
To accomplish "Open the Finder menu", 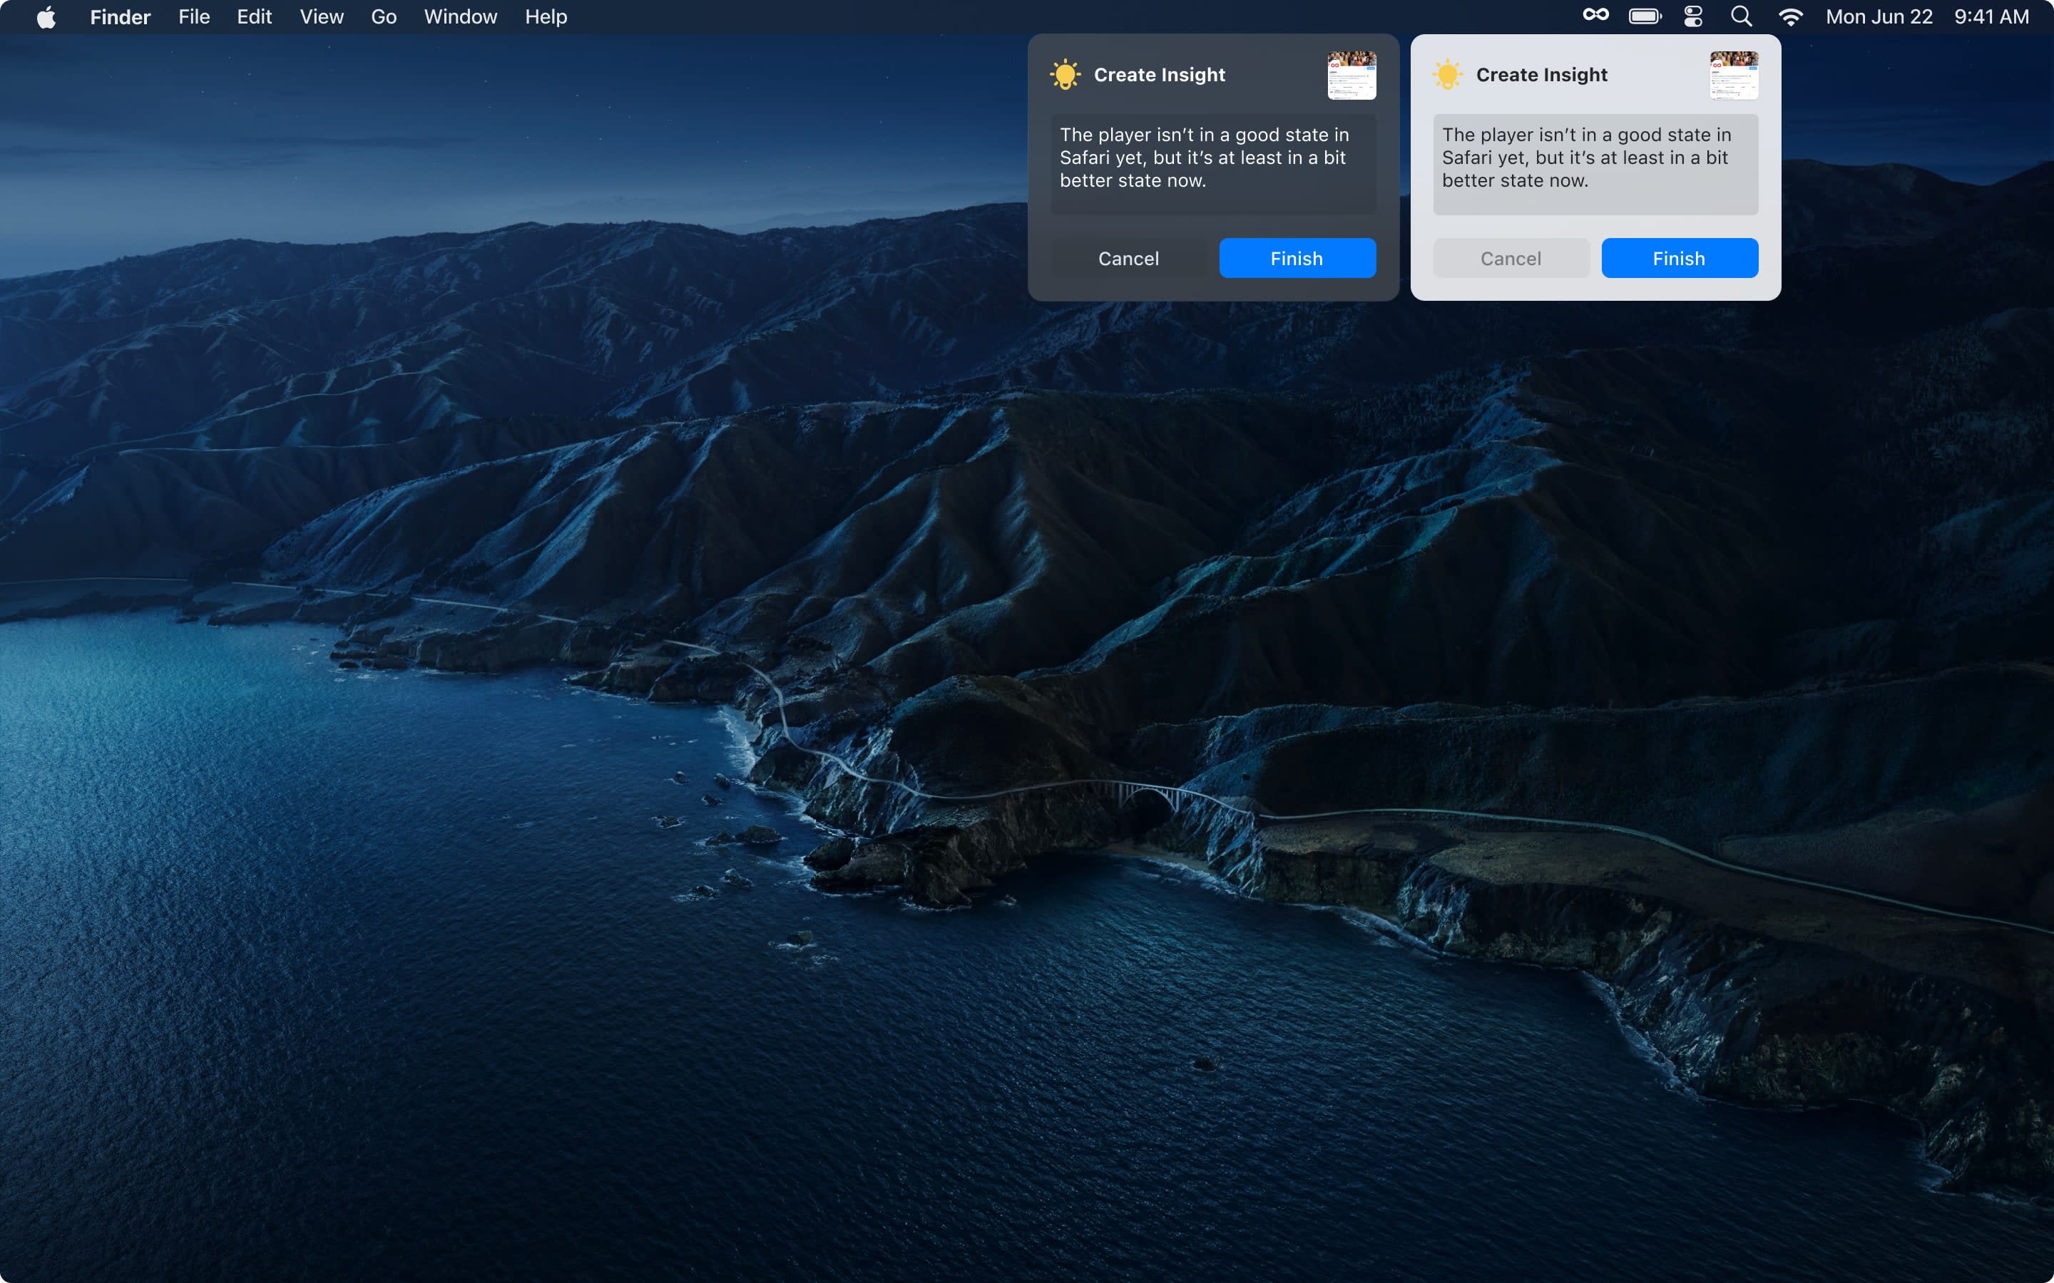I will (x=120, y=17).
